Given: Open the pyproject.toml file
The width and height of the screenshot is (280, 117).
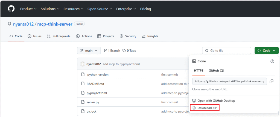Looking at the screenshot, I should pos(97,93).
